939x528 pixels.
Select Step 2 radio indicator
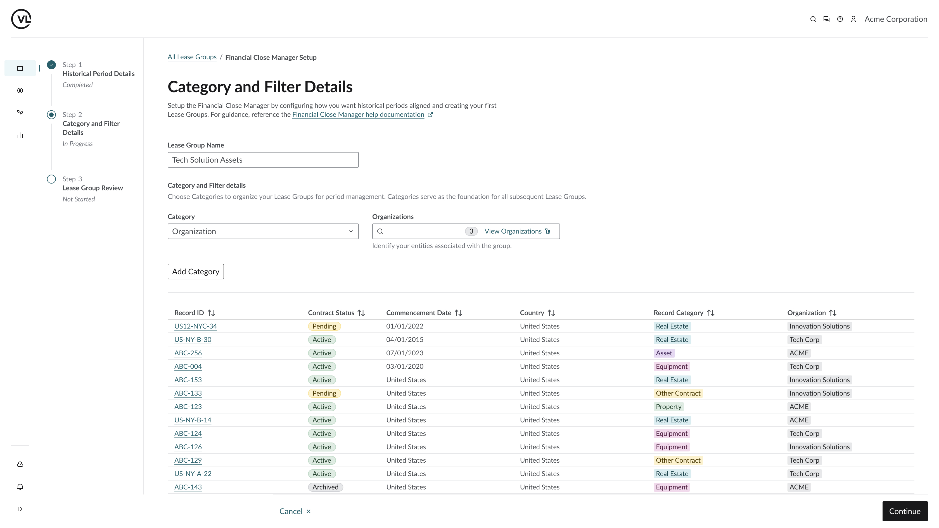51,115
